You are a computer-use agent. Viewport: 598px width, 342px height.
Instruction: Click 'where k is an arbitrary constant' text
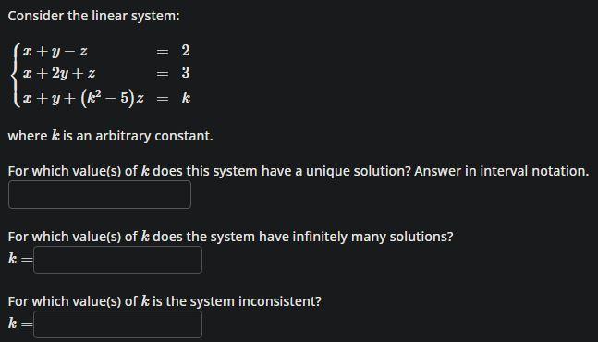[111, 136]
